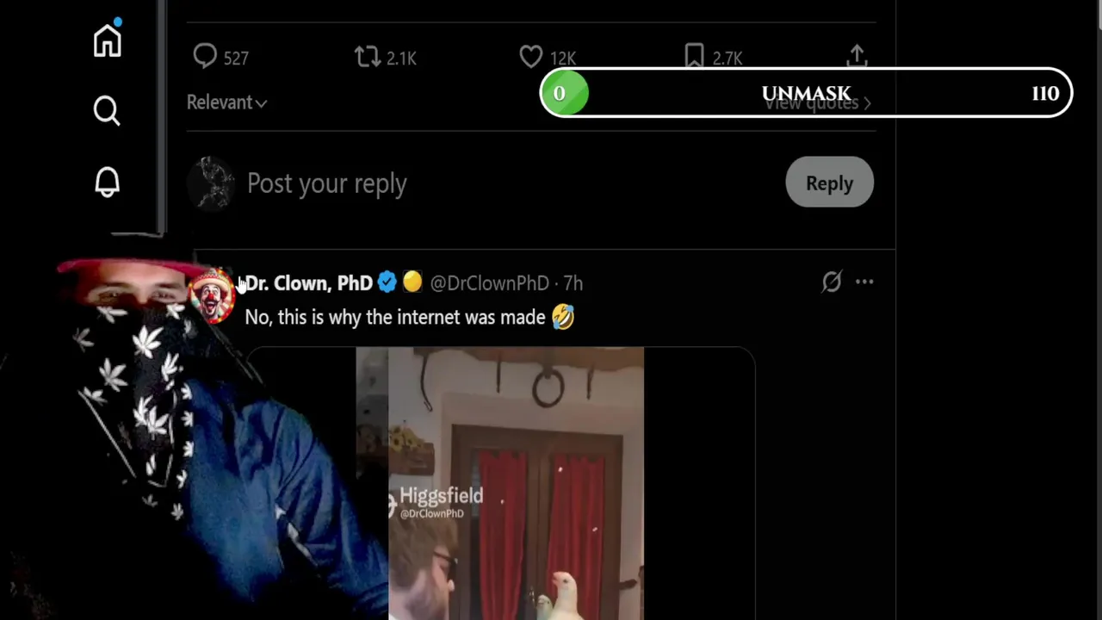Open the Home icon in sidebar

click(x=108, y=40)
